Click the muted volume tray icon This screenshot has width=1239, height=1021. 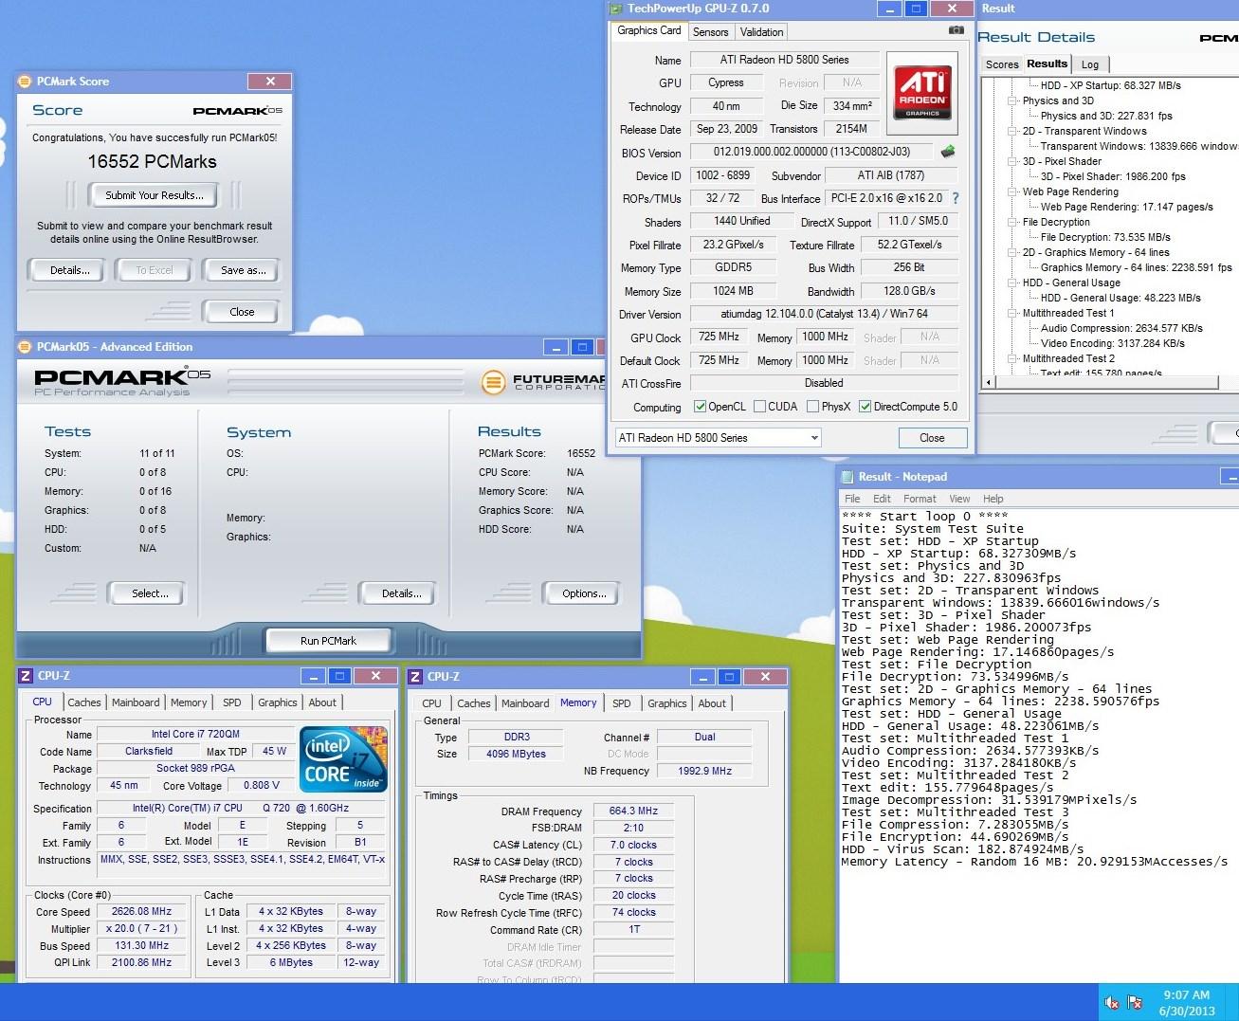point(1112,1002)
